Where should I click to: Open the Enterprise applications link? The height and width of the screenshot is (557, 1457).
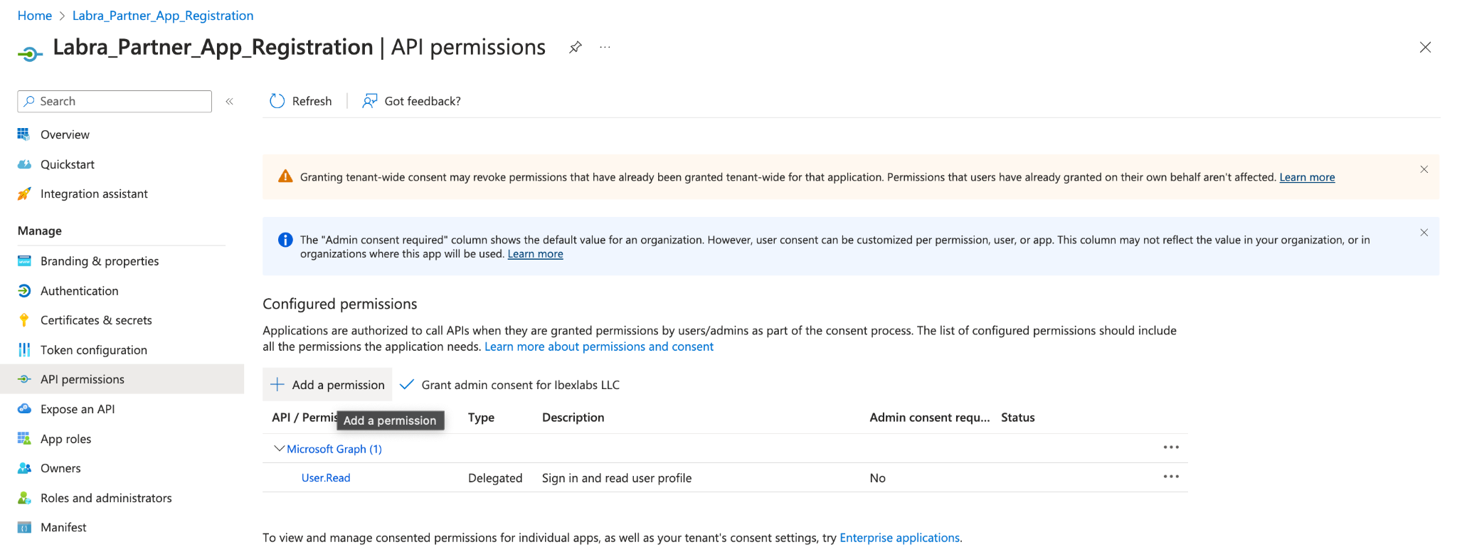click(899, 538)
